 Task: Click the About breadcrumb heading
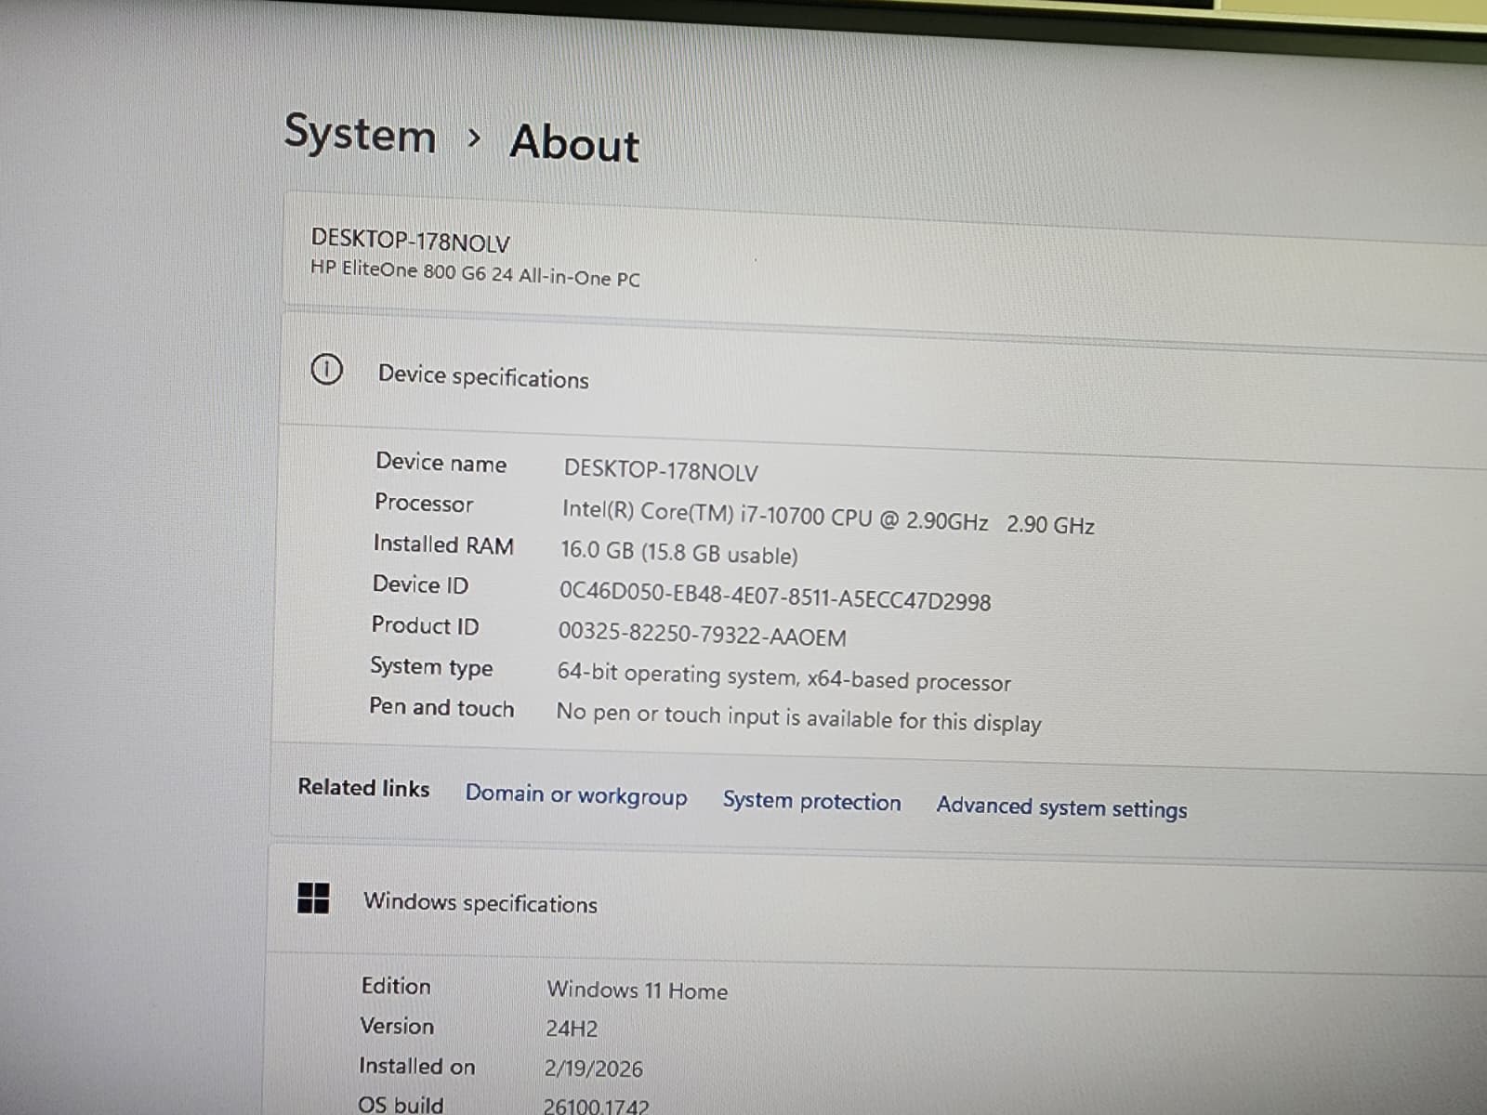pyautogui.click(x=574, y=144)
